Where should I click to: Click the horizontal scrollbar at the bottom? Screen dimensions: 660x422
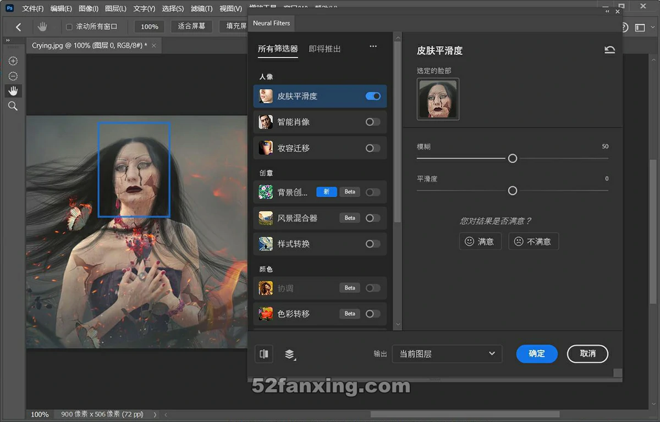tap(465, 414)
